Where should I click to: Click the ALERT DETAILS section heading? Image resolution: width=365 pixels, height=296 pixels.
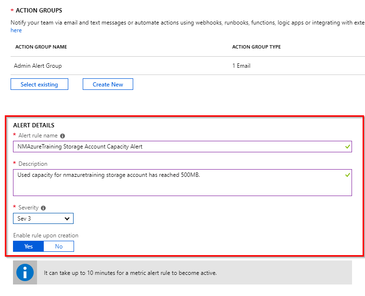[34, 125]
